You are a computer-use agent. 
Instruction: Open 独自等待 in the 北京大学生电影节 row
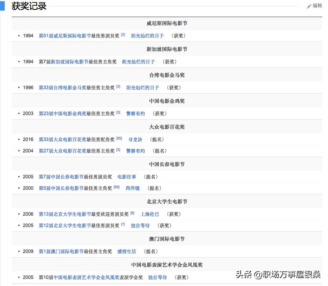click(140, 225)
